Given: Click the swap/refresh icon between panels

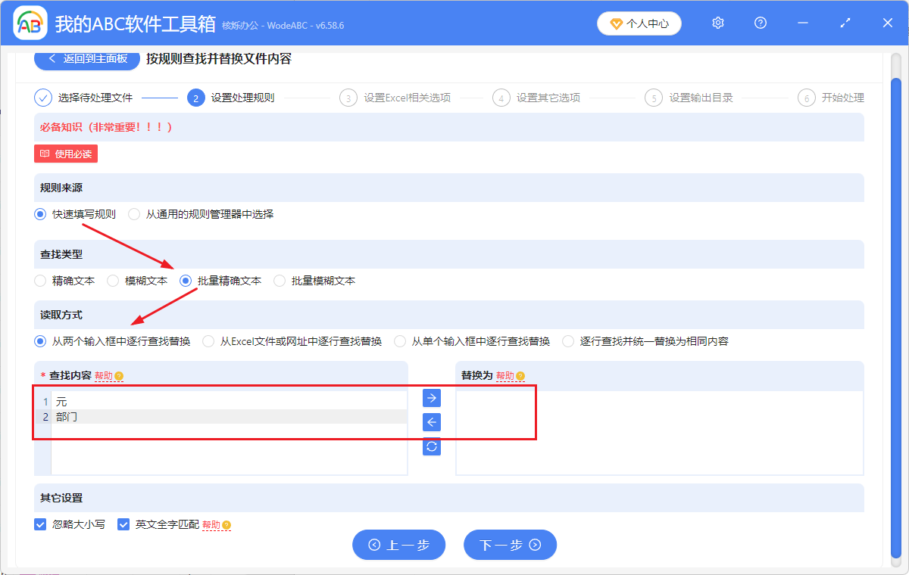Looking at the screenshot, I should [x=431, y=446].
